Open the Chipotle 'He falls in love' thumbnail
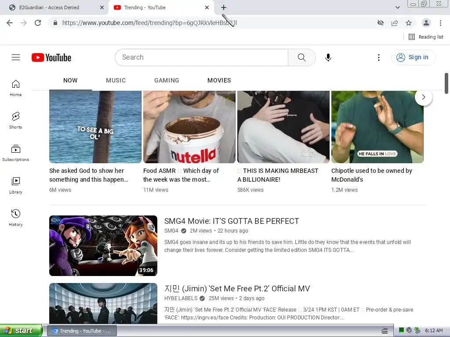This screenshot has height=337, width=450. pos(377,127)
